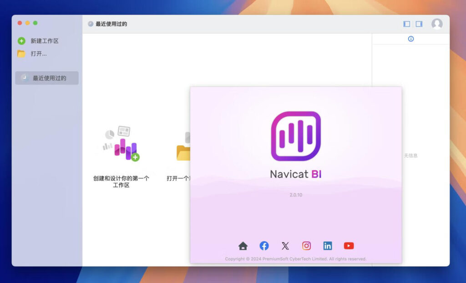Open the Instagram icon
The height and width of the screenshot is (283, 466).
click(x=306, y=246)
